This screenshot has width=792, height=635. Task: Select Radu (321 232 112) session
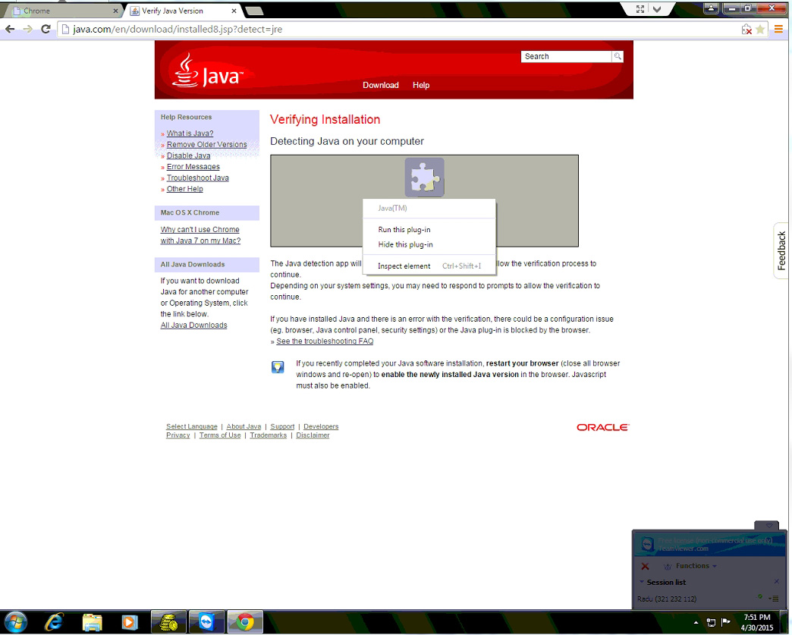coord(666,599)
